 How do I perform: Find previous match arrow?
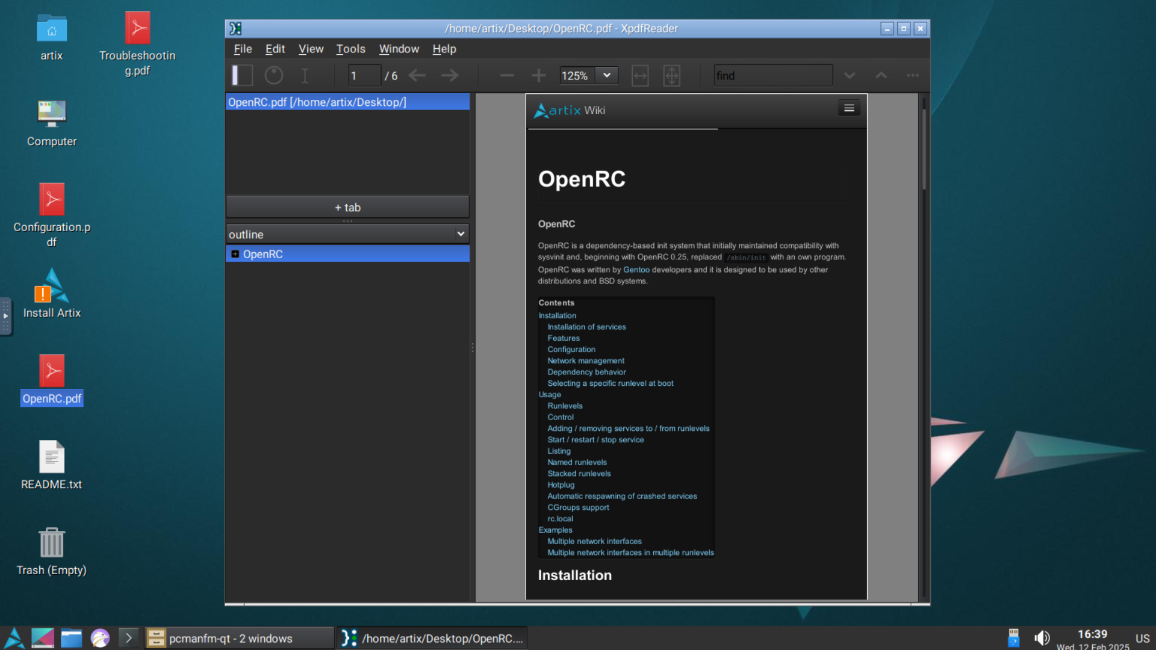pos(881,75)
